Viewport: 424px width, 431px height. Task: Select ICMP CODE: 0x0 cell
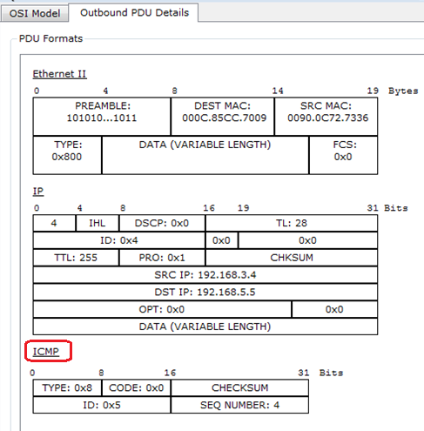136,387
